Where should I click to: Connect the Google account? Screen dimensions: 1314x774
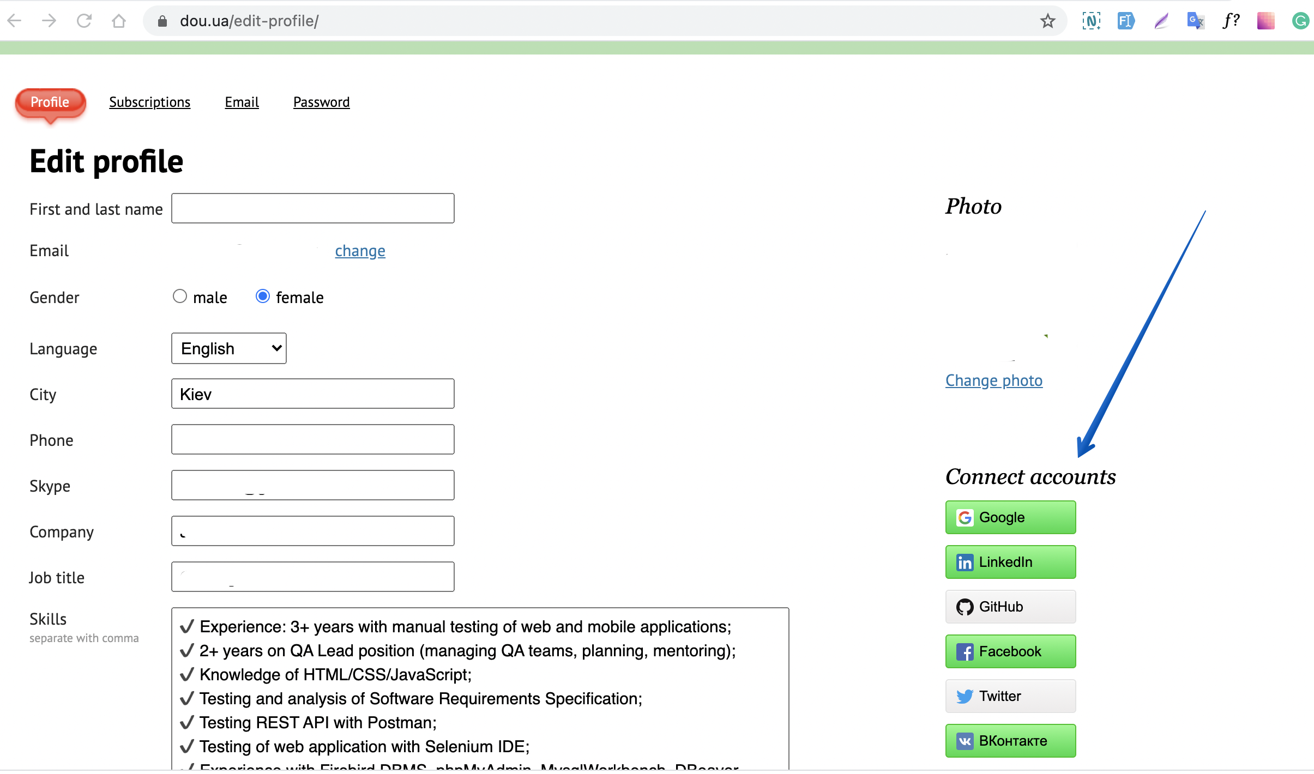point(1010,517)
